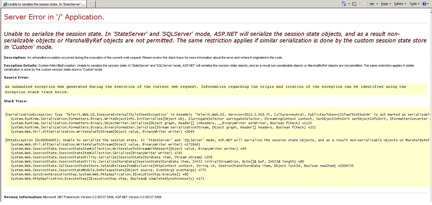432x205 pixels.
Task: Click the Print icon
Action: tap(372, 4)
